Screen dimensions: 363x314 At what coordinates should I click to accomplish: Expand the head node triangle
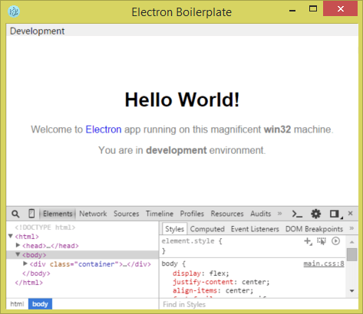tap(18, 245)
